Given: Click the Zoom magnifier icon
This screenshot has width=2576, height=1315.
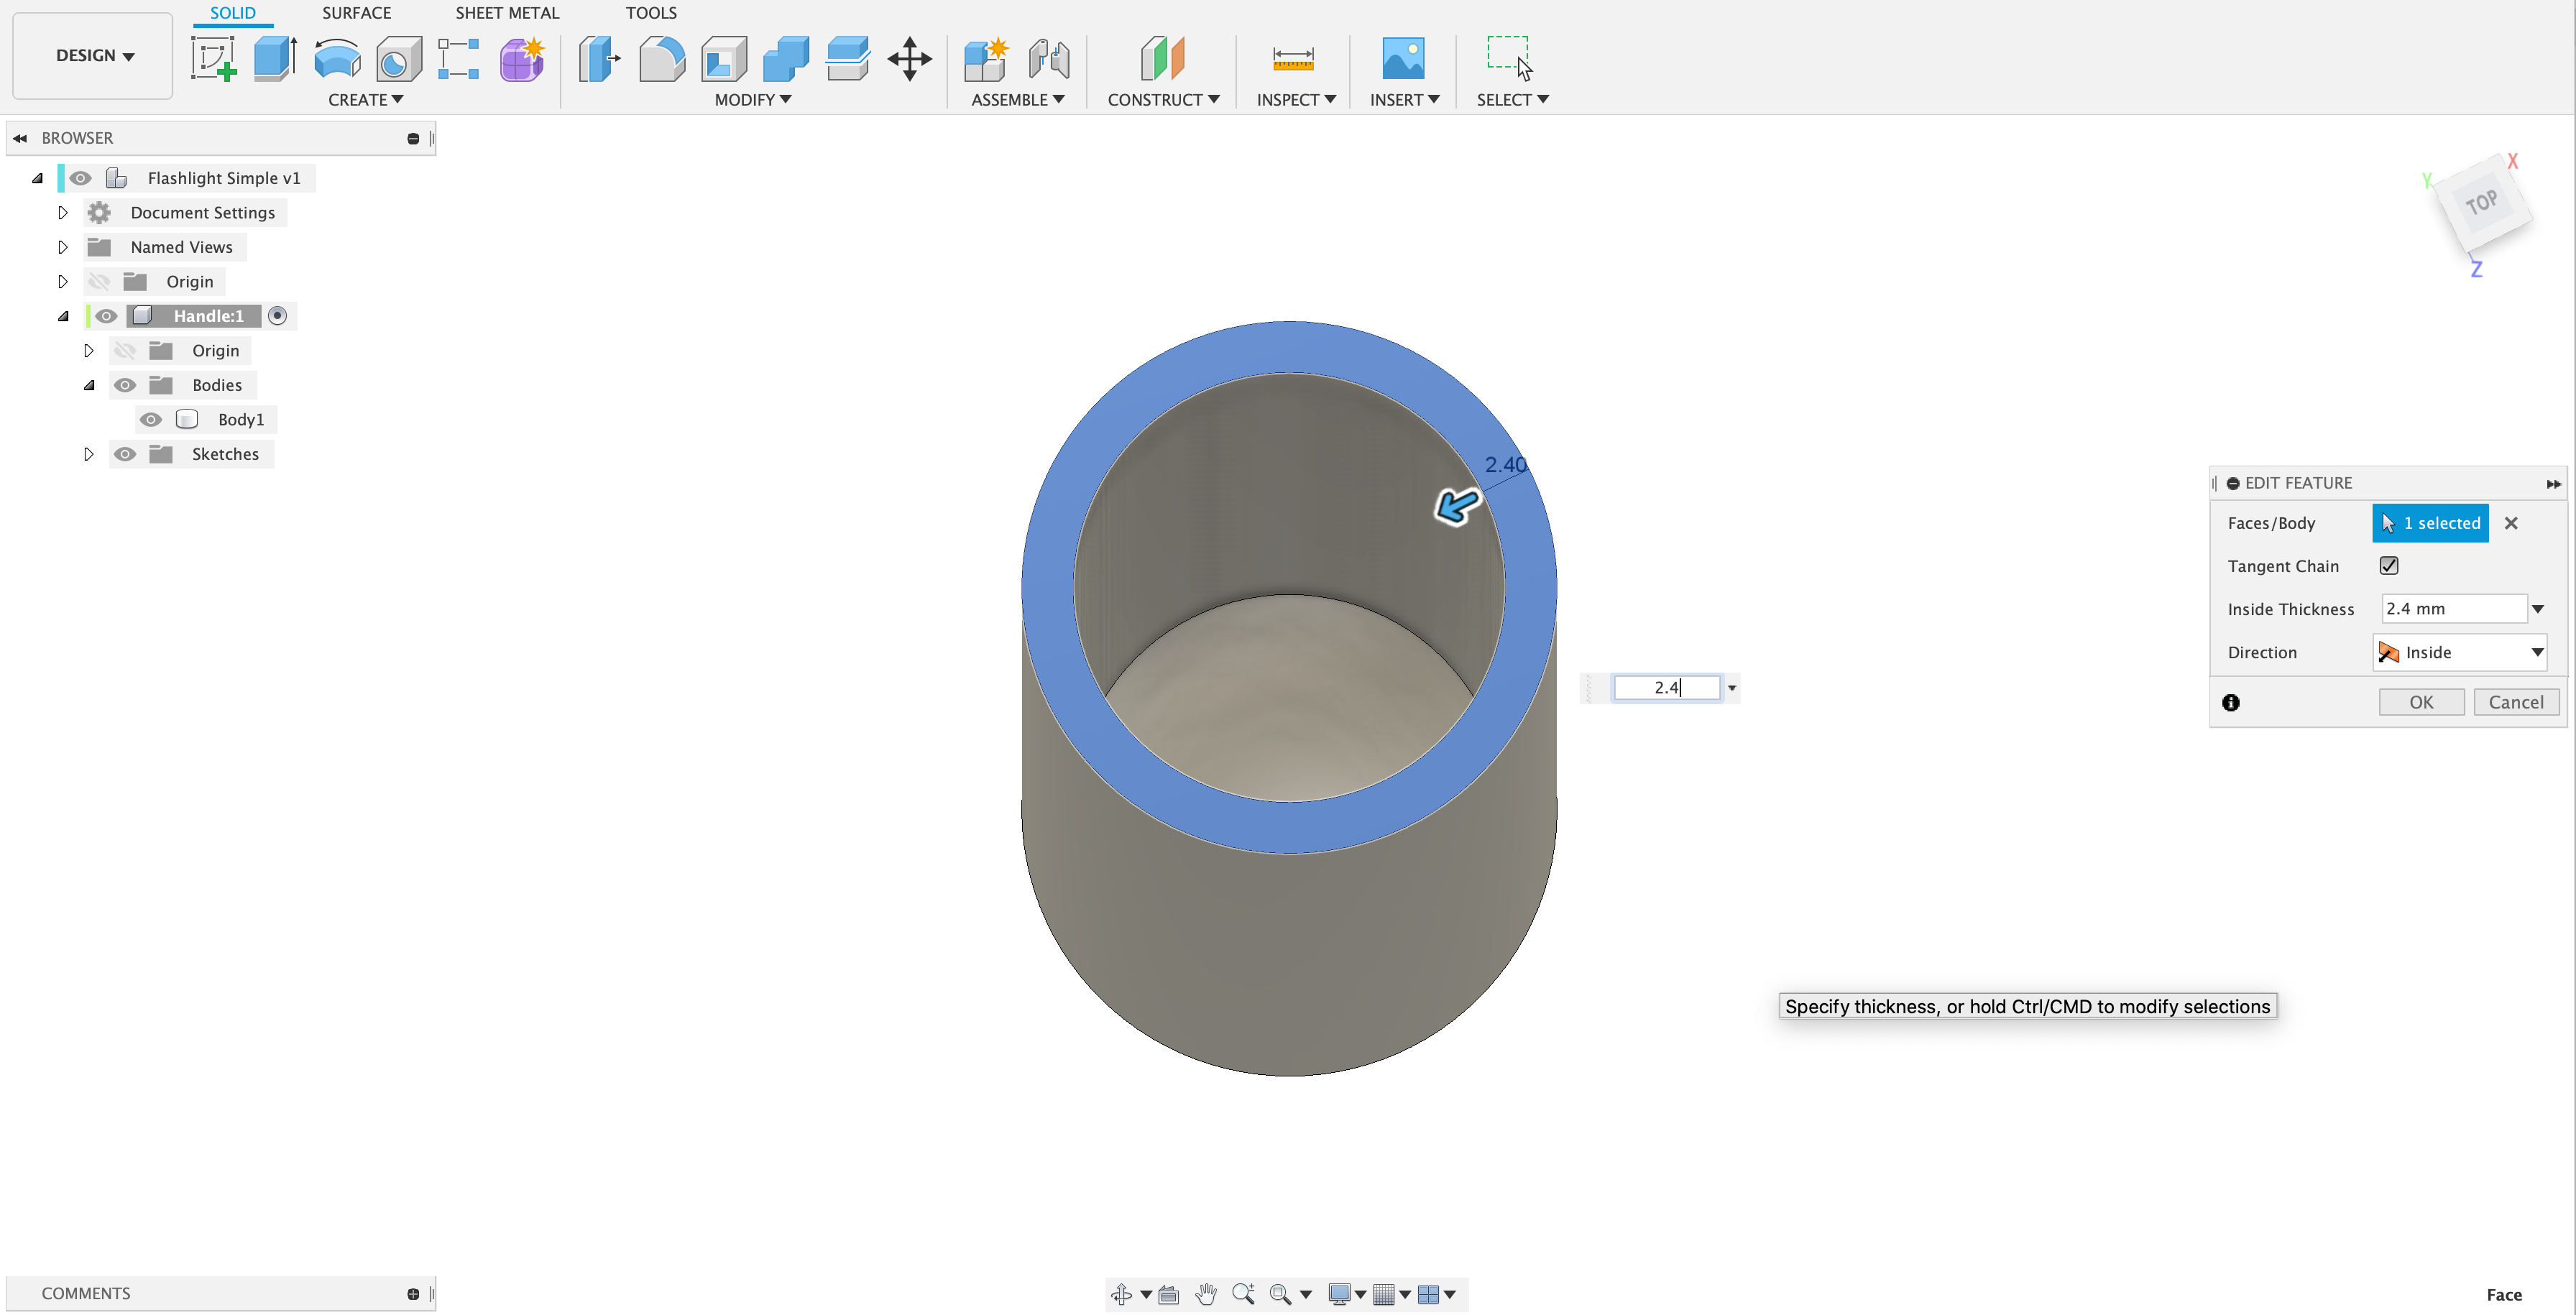Looking at the screenshot, I should click(x=1243, y=1294).
